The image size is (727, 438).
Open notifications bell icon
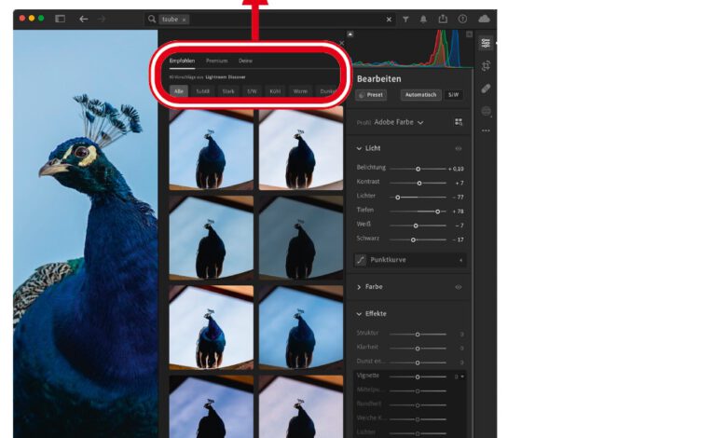(x=423, y=19)
